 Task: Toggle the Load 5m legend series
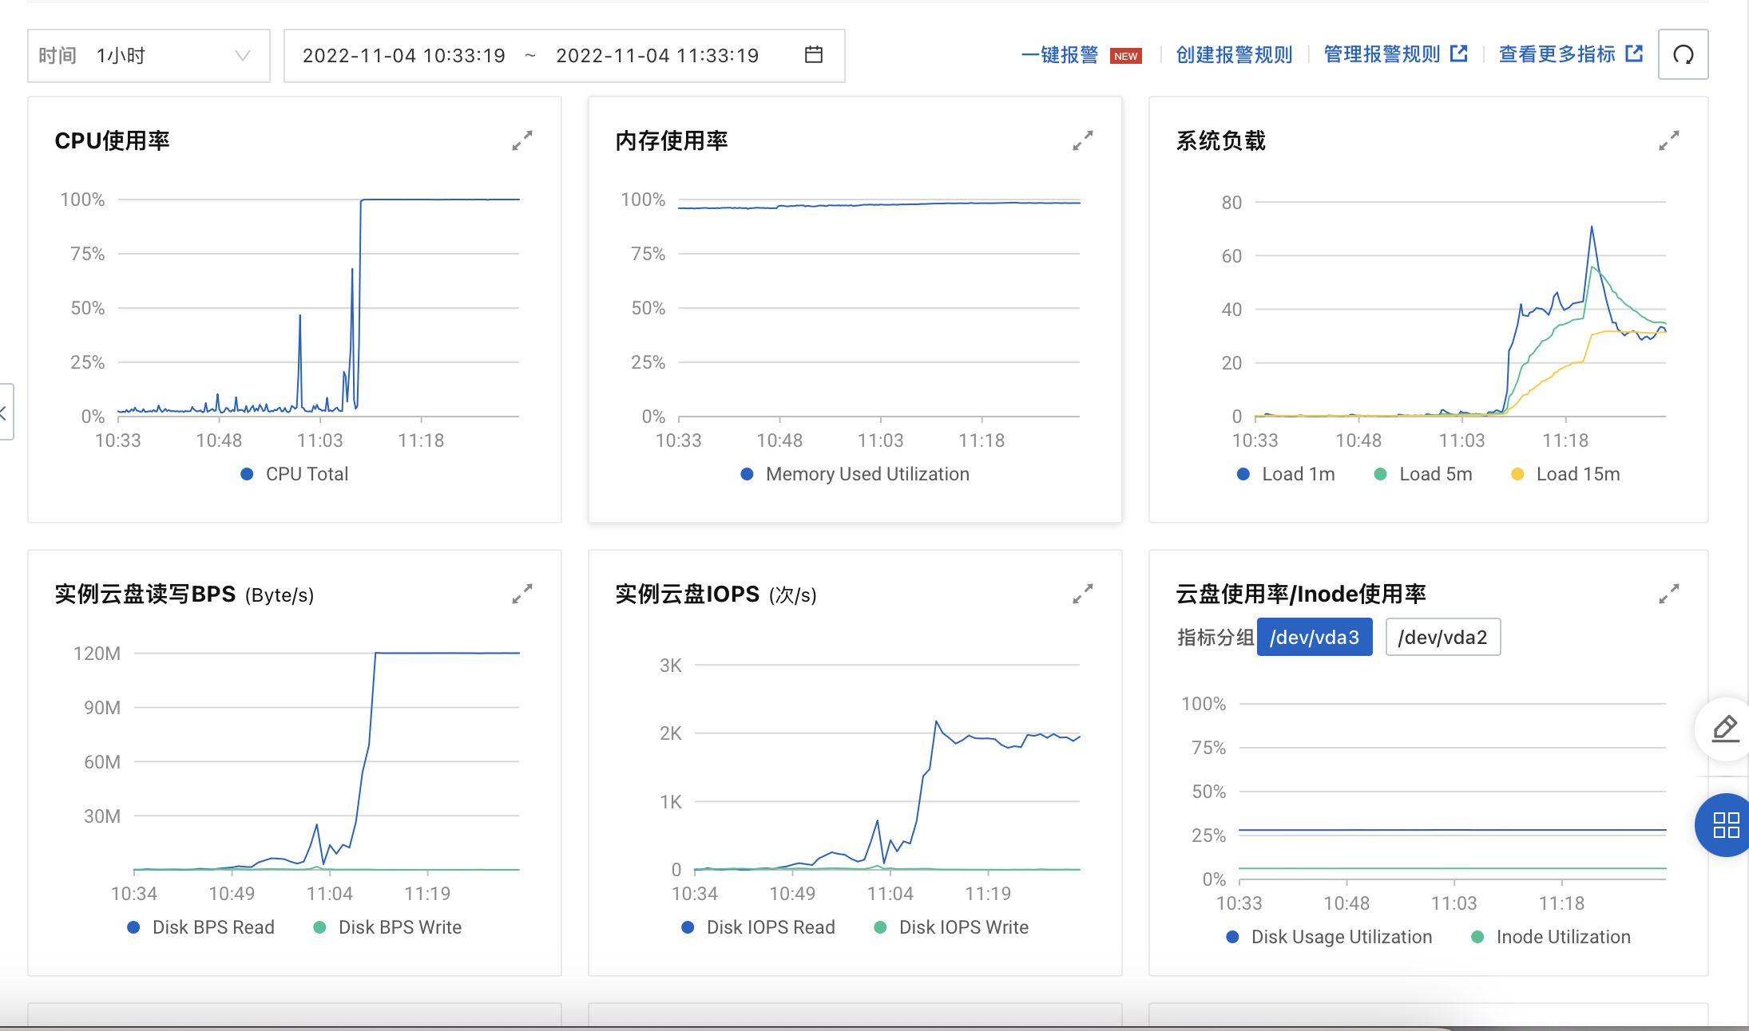[1423, 474]
